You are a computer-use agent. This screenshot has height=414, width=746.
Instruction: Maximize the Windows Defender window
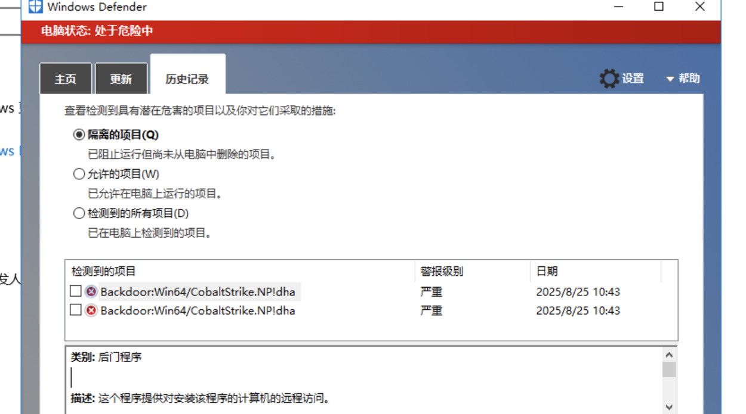(659, 7)
